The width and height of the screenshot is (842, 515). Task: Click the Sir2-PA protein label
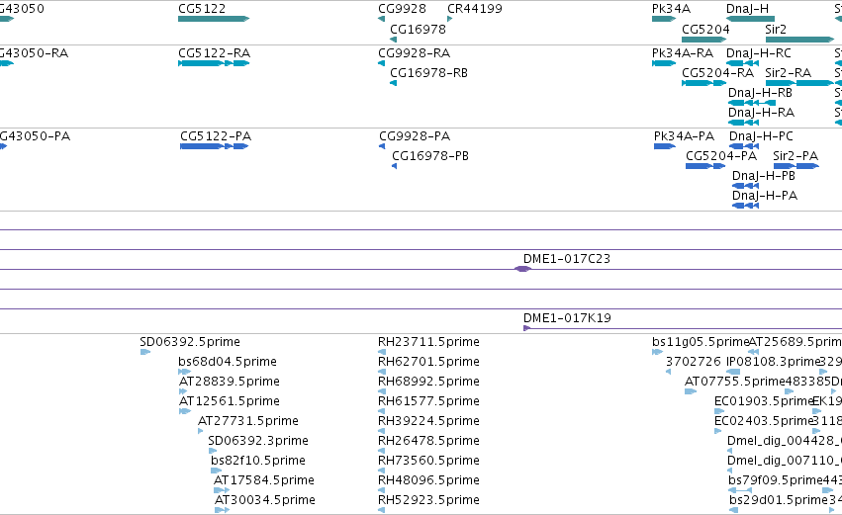(x=795, y=156)
